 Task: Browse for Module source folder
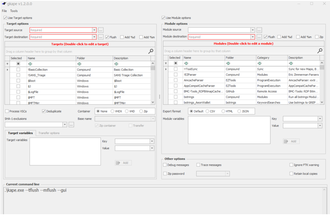pyautogui.click(x=259, y=30)
